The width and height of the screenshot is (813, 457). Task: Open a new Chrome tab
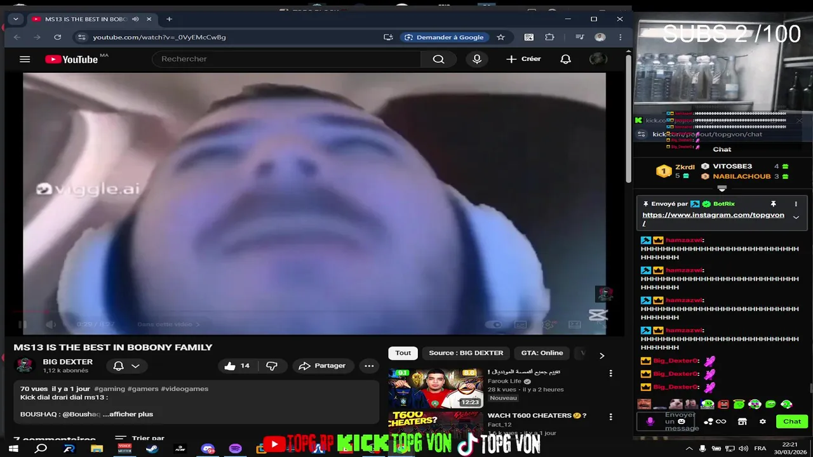[x=169, y=19]
